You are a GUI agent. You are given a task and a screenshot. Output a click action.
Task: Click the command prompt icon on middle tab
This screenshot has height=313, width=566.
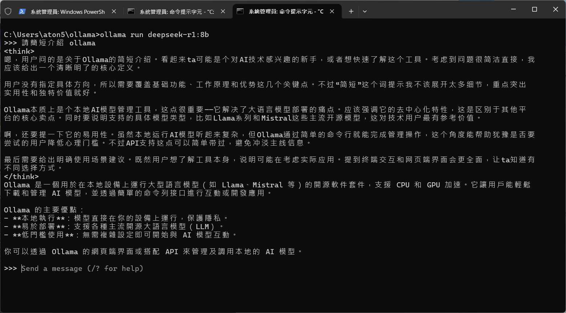point(131,11)
